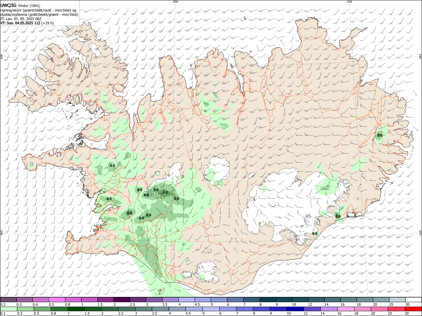Click the 'VT: Sun. 04.05.2025 11Z (+29 h)' line

pyautogui.click(x=27, y=23)
